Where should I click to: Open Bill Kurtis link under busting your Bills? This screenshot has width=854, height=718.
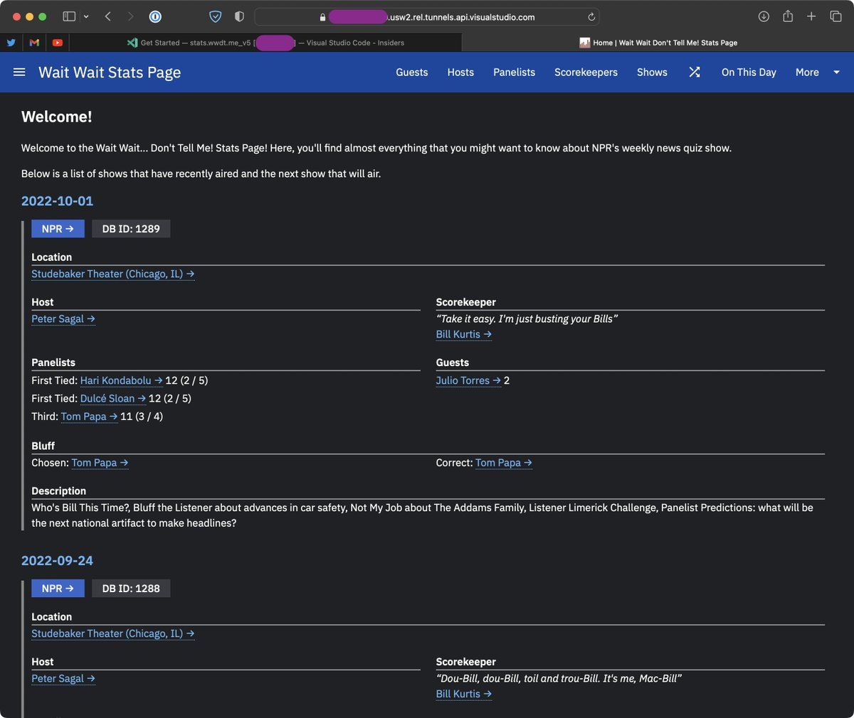coord(464,335)
